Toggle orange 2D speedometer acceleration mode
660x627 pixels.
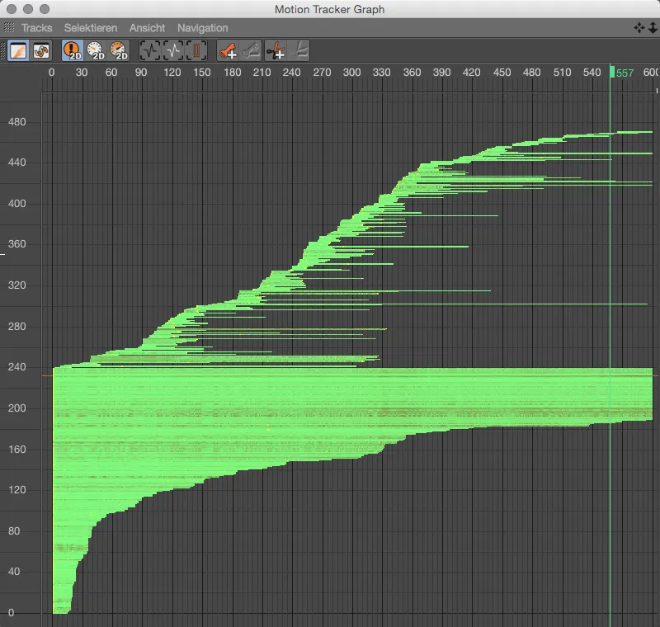coord(119,51)
